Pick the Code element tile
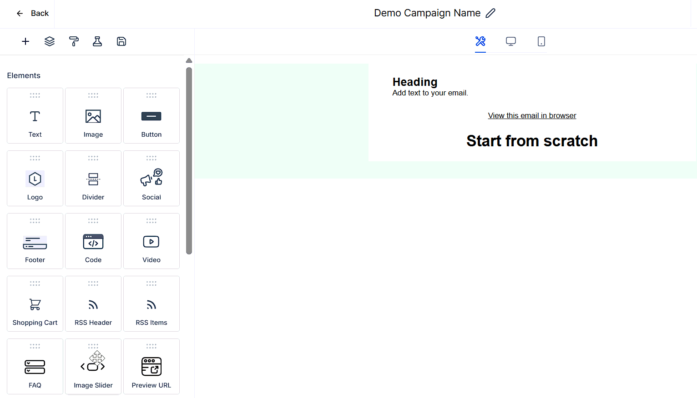 (x=93, y=241)
